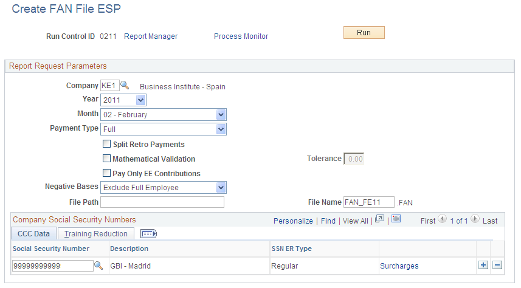Check the Mathematical Validation box

[x=106, y=159]
